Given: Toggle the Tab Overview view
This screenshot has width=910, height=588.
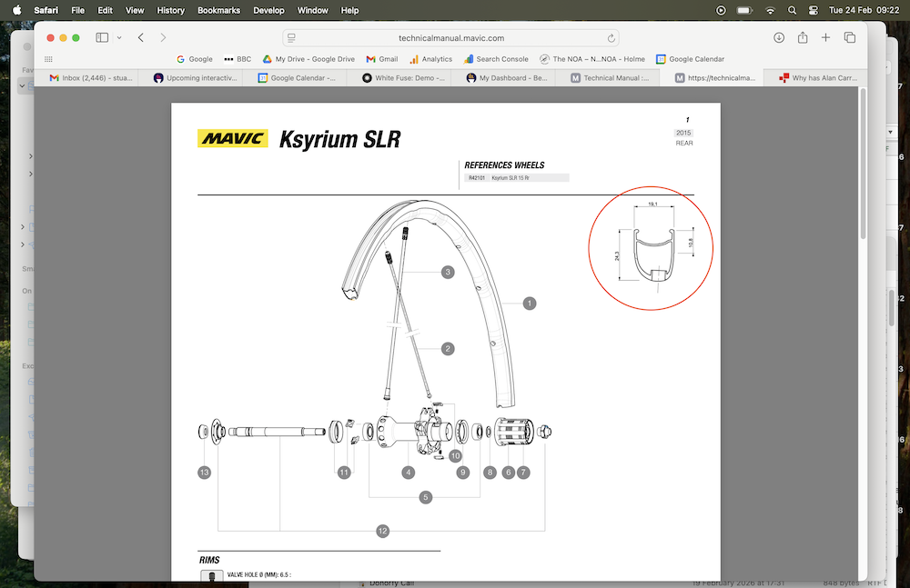Looking at the screenshot, I should pos(849,37).
